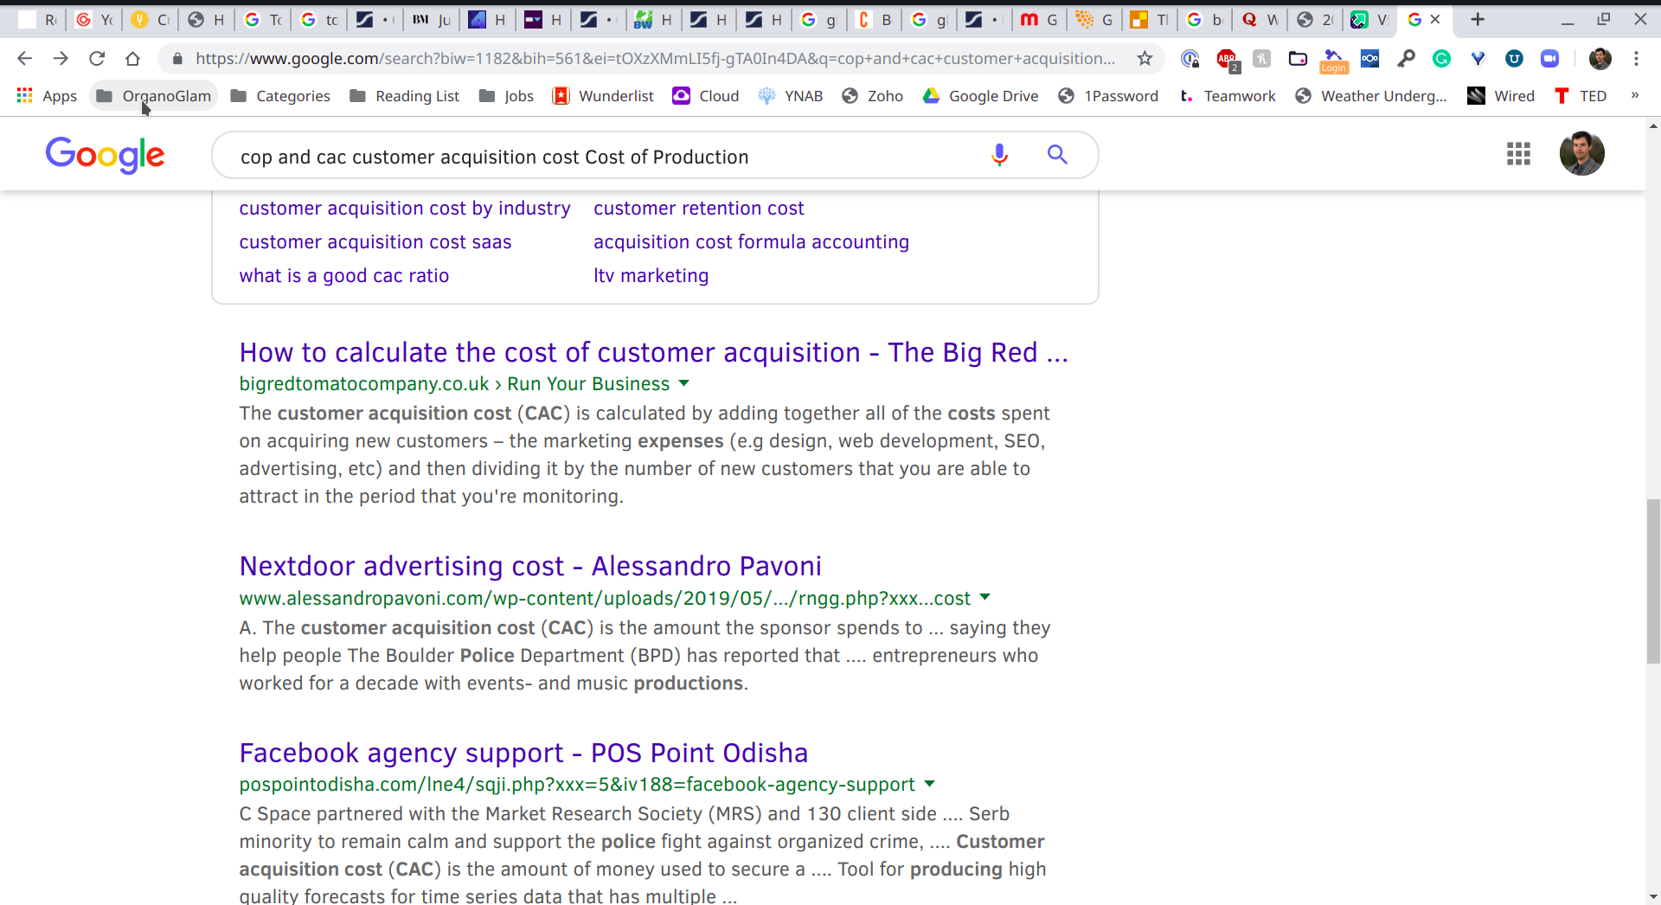Screen dimensions: 1661x905
Task: Switch to the BM tab
Action: [432, 19]
